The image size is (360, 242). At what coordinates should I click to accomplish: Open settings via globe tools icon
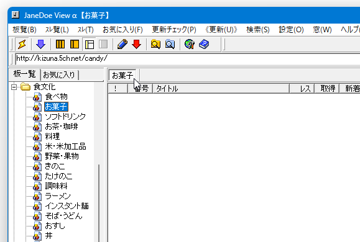pos(190,44)
